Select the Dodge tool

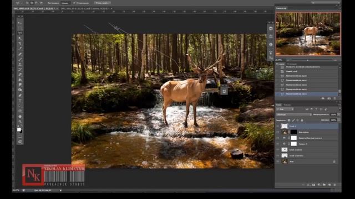pos(20,90)
